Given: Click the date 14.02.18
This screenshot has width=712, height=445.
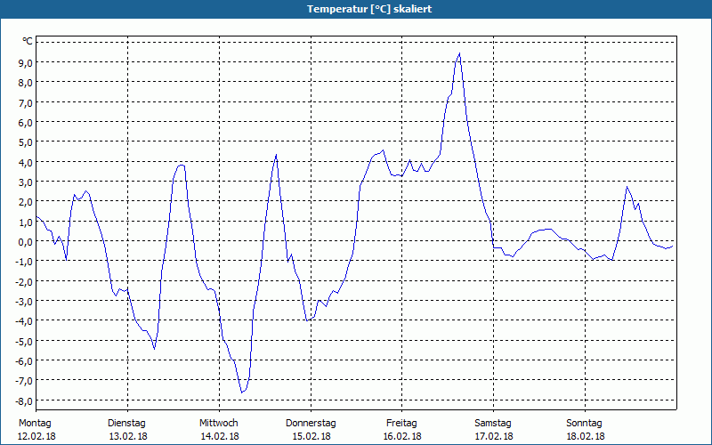Looking at the screenshot, I should (x=220, y=436).
